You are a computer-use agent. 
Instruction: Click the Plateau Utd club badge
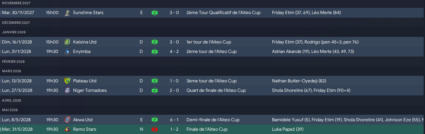67,81
